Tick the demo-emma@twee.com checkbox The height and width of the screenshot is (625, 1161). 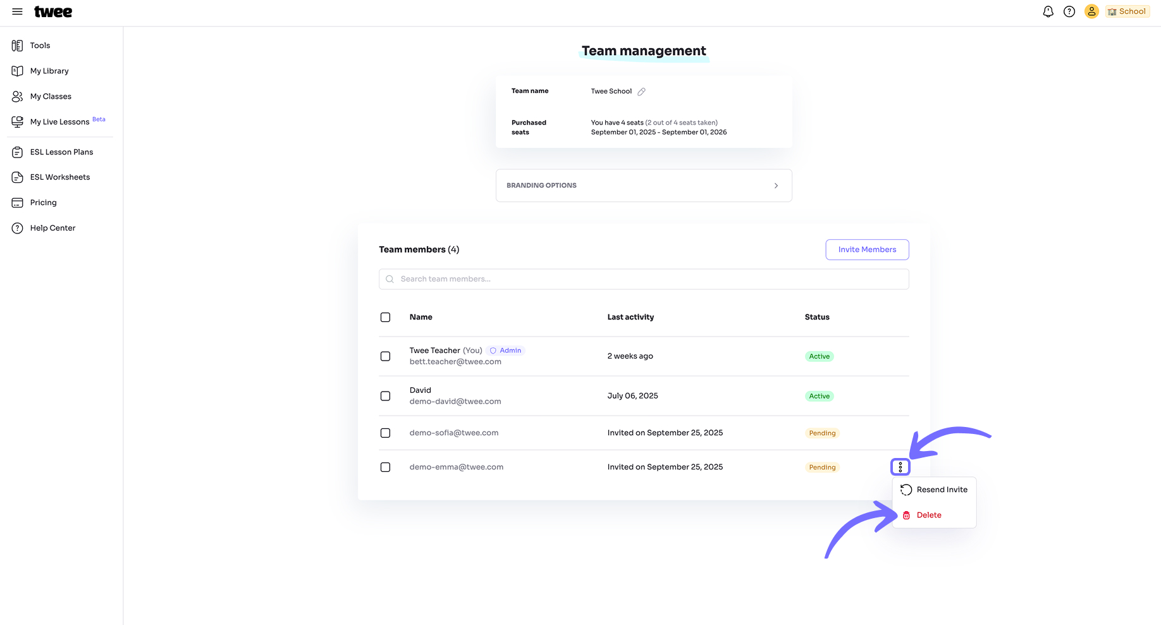click(x=385, y=467)
